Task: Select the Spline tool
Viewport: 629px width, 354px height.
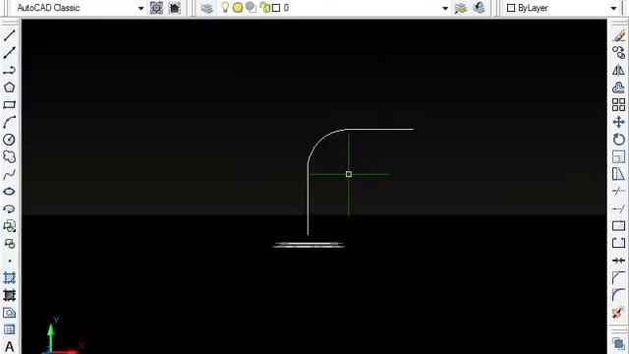Action: click(9, 174)
